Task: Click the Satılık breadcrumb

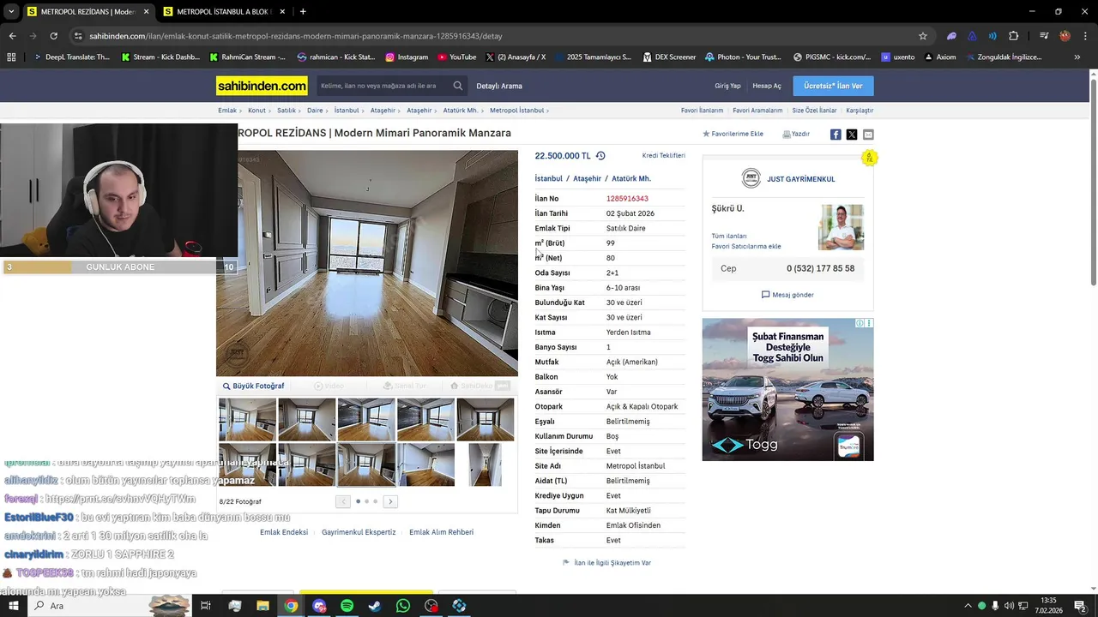Action: [286, 111]
